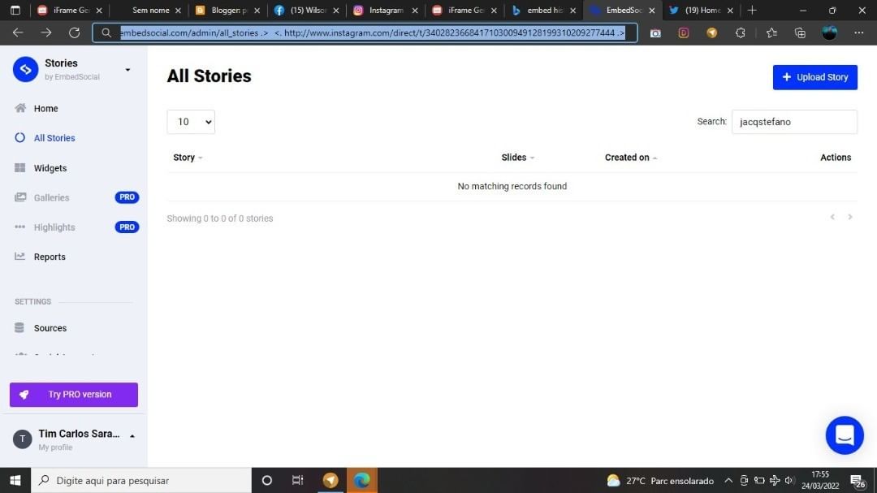Image resolution: width=877 pixels, height=493 pixels.
Task: Click the pink D extension icon
Action: pyautogui.click(x=684, y=33)
